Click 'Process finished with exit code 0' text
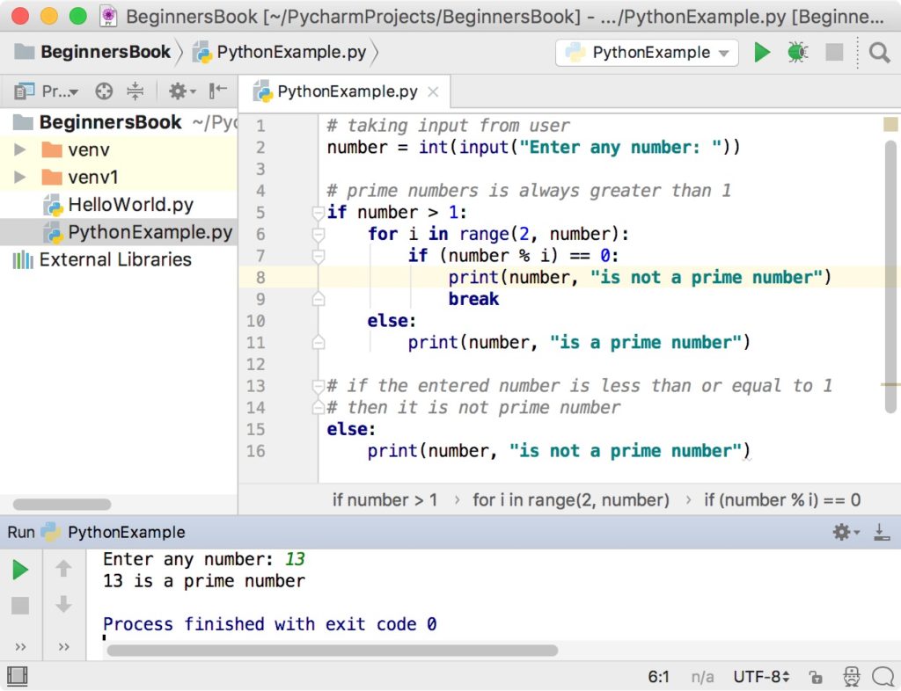901x691 pixels. [269, 624]
